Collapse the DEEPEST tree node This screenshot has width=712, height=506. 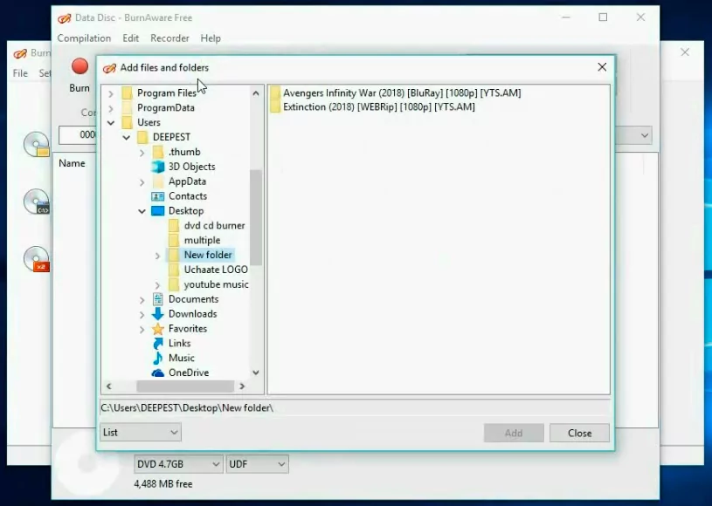point(126,137)
